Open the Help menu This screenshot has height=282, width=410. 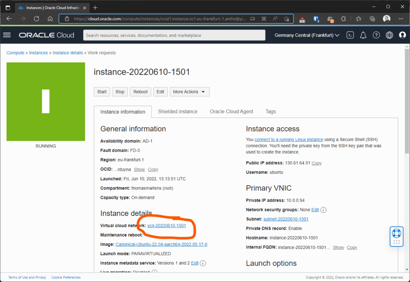point(376,35)
